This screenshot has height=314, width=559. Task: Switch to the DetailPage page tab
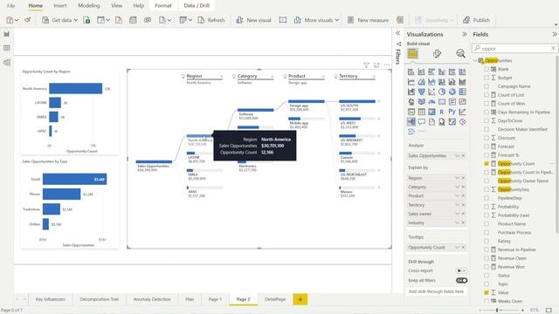click(x=275, y=299)
